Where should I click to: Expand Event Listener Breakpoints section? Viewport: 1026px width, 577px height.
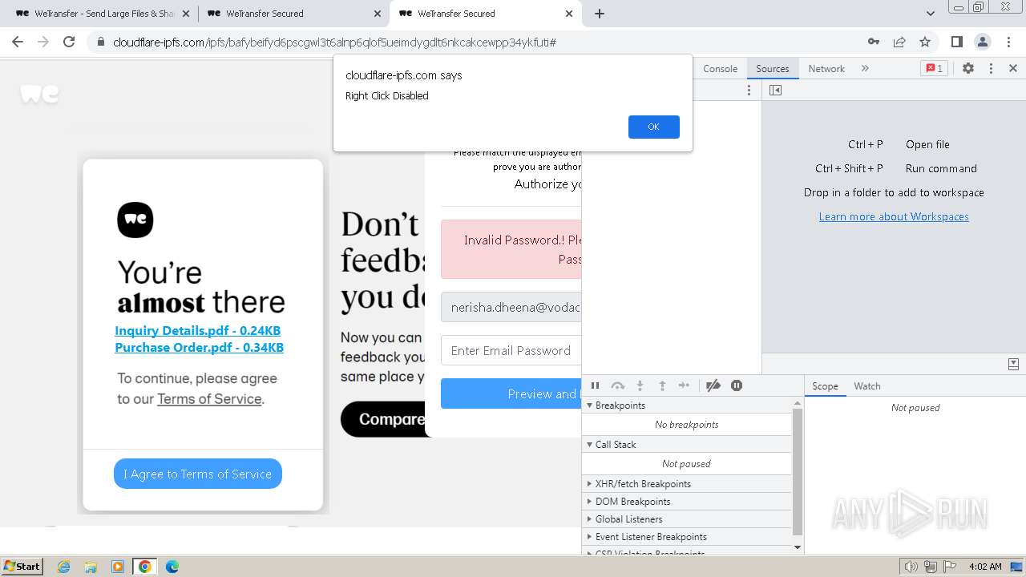(x=687, y=537)
